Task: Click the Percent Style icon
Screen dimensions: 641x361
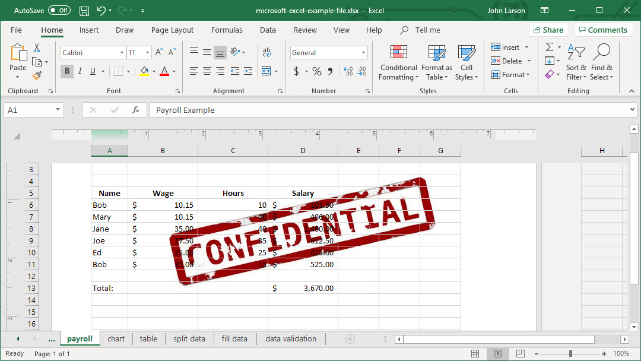Action: point(316,71)
